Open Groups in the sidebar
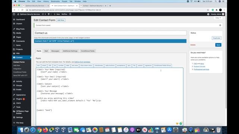 tap(19, 86)
